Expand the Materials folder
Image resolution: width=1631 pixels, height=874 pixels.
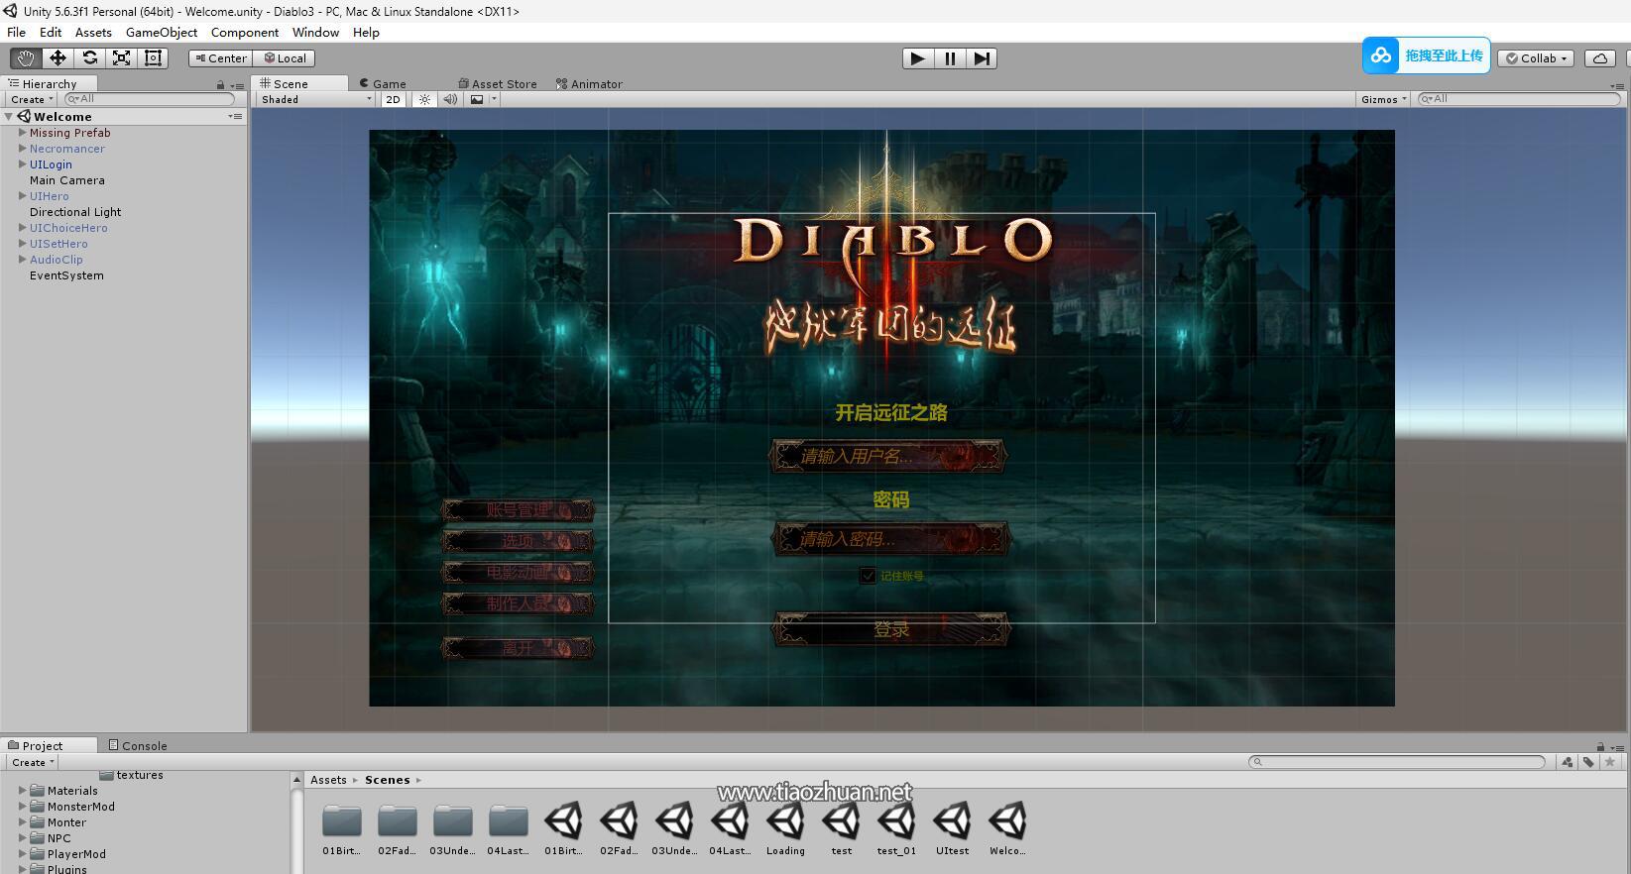point(22,791)
